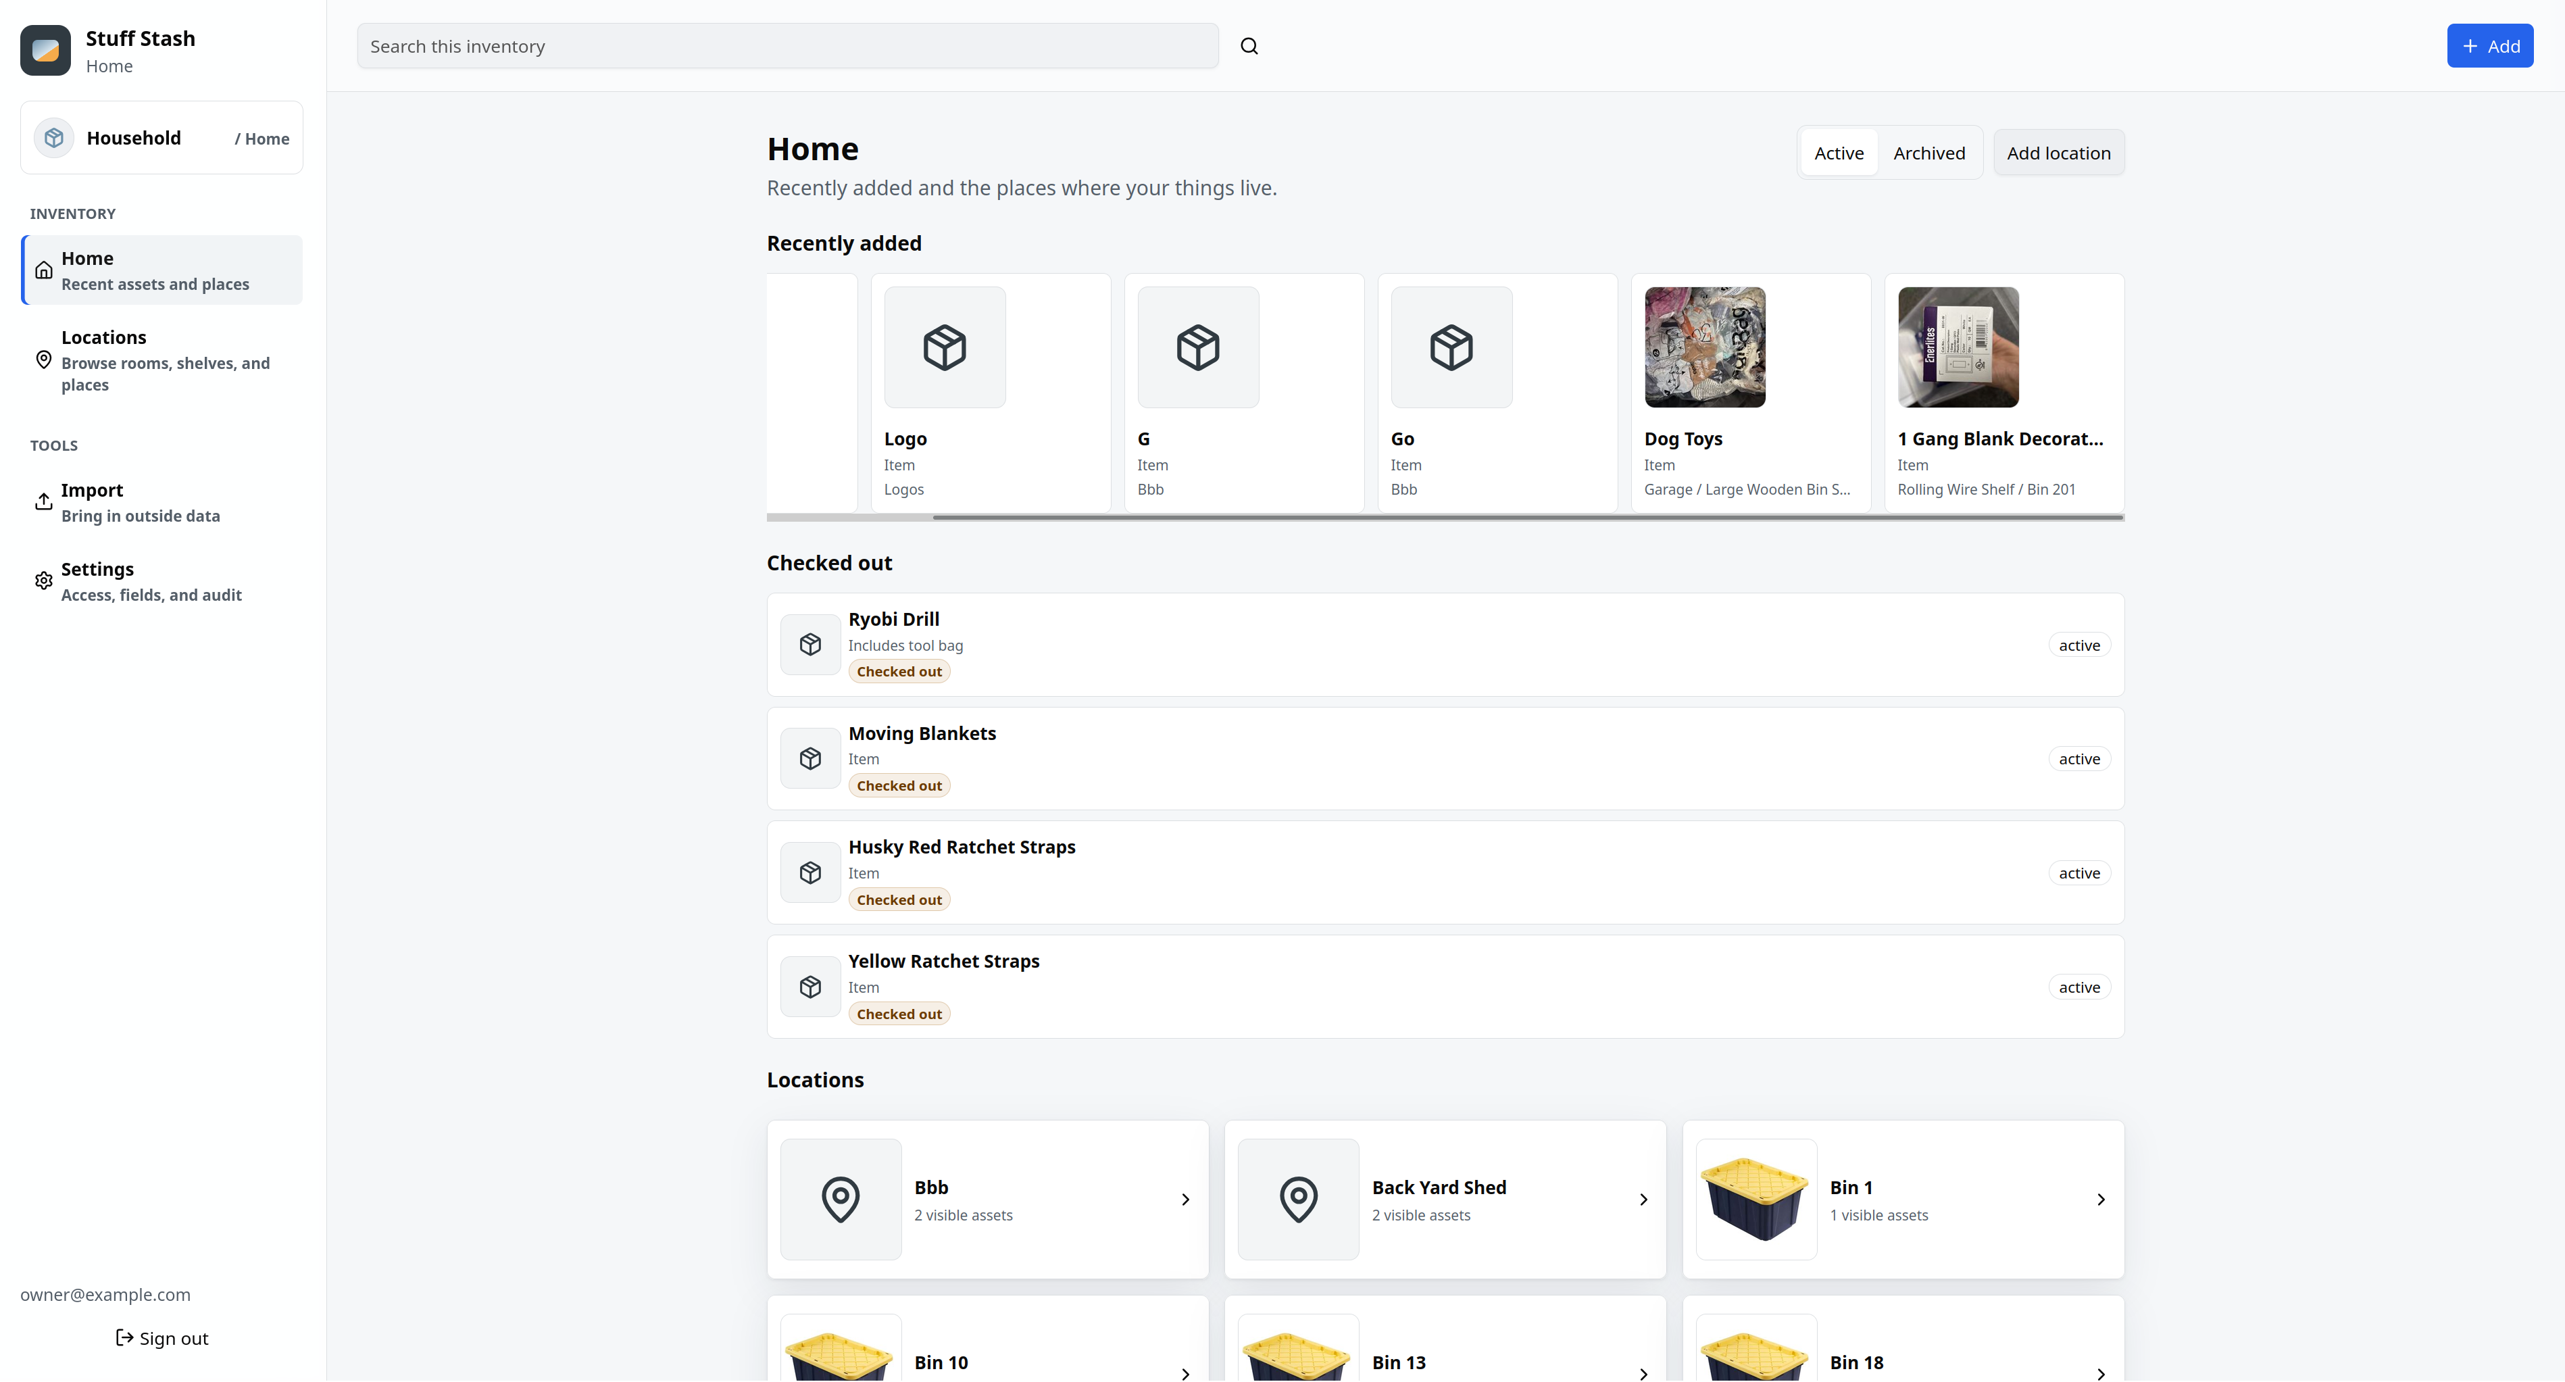Open Settings in the sidebar
The width and height of the screenshot is (2565, 1382).
(x=161, y=581)
